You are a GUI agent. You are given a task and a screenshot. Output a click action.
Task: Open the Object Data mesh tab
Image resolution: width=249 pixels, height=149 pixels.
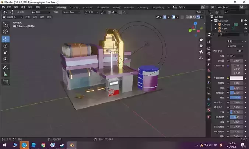[209, 104]
